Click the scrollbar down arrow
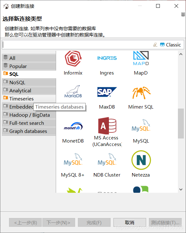The width and height of the screenshot is (186, 233). coord(181,189)
